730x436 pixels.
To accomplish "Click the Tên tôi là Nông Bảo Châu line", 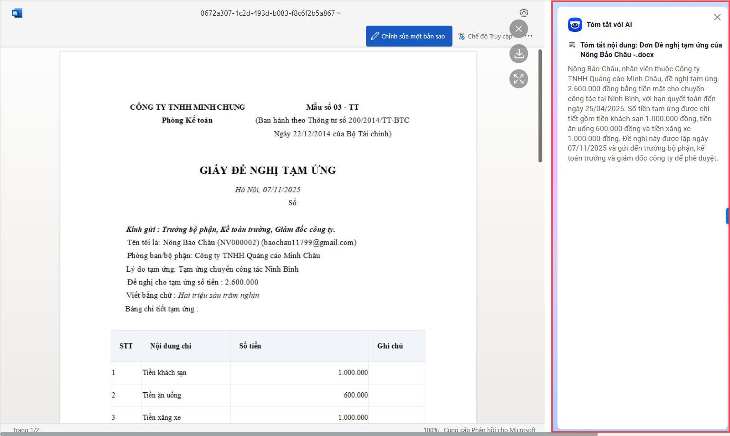I will (241, 243).
